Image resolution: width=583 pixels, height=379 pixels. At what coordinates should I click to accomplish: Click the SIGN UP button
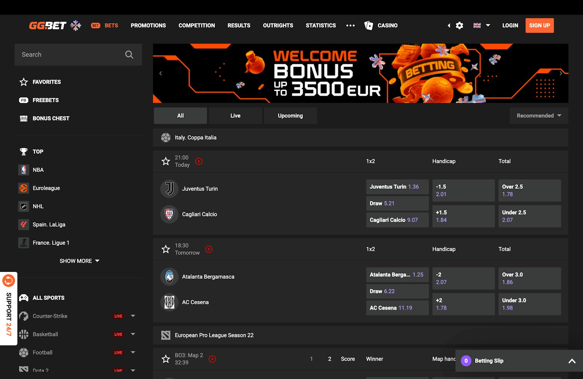[539, 26]
